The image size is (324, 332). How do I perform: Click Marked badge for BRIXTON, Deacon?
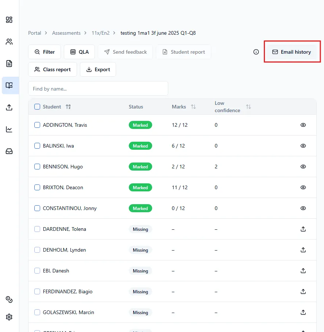tap(140, 188)
